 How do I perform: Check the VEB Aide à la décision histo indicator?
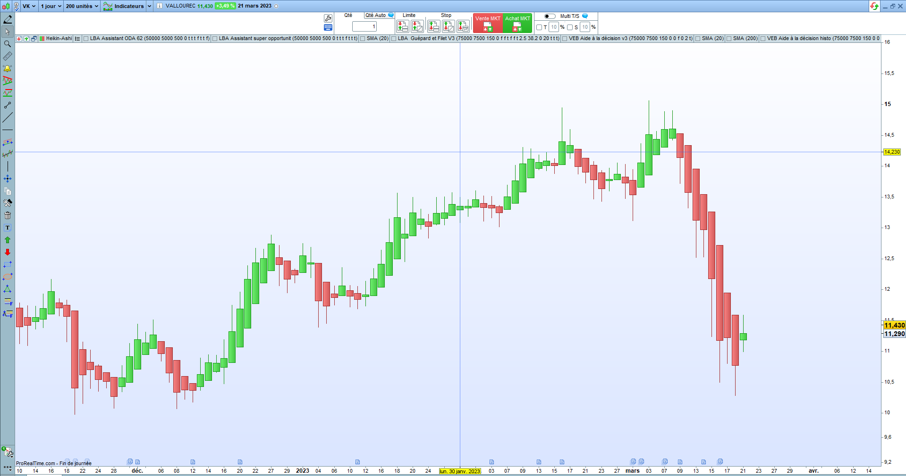[x=763, y=39]
